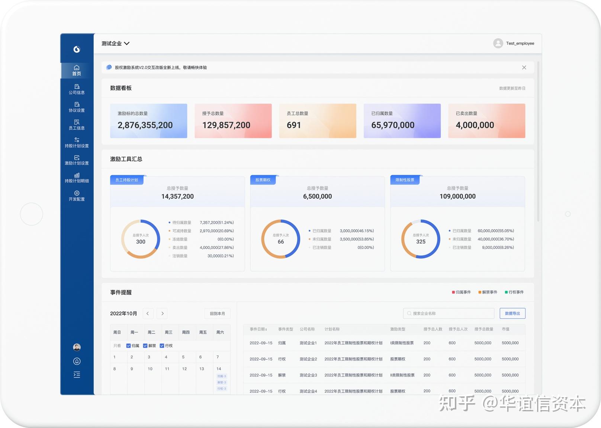Open 持股计划设置 from the sidebar
The image size is (601, 428).
coord(77,143)
